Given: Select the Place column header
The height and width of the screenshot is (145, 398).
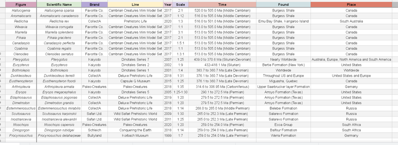Looking at the screenshot, I should [x=351, y=5].
